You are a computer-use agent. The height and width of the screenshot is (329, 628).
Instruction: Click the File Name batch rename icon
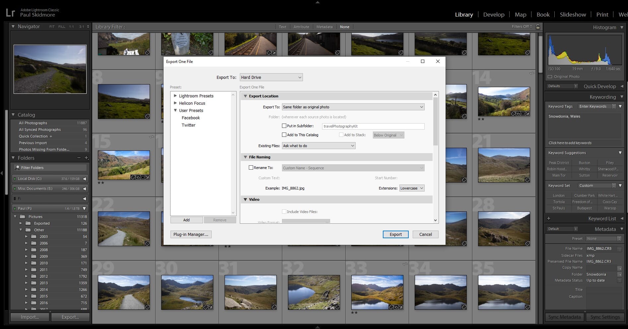click(619, 249)
